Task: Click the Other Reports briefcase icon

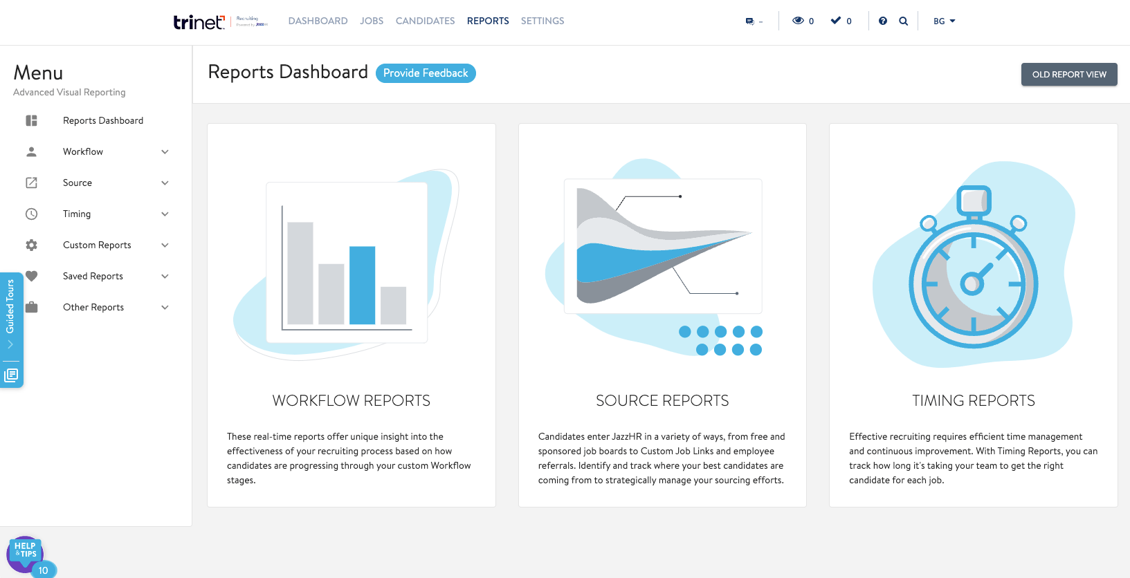Action: click(x=32, y=307)
